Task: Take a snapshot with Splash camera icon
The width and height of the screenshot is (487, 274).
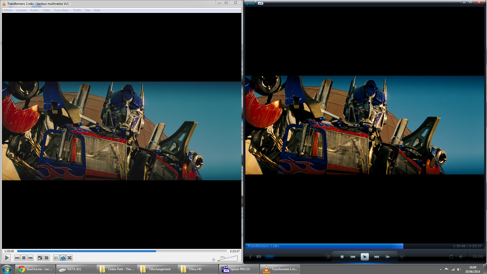Action: pos(259,257)
